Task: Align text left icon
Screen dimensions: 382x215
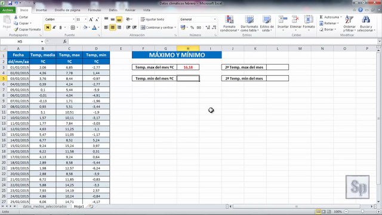Action: click(106, 27)
